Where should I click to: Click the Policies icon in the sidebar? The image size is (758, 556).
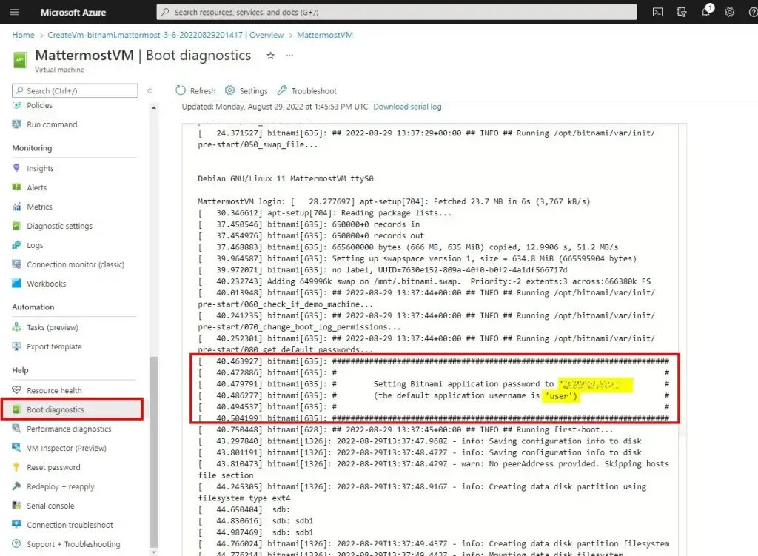click(16, 105)
